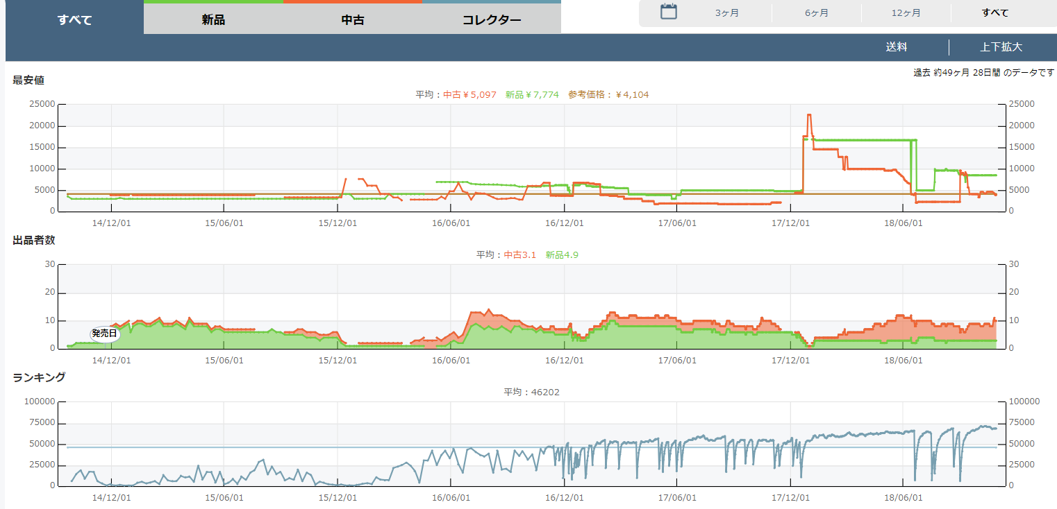Click the 参考価格 ¥4,104 legend label
The width and height of the screenshot is (1057, 509).
tap(608, 95)
